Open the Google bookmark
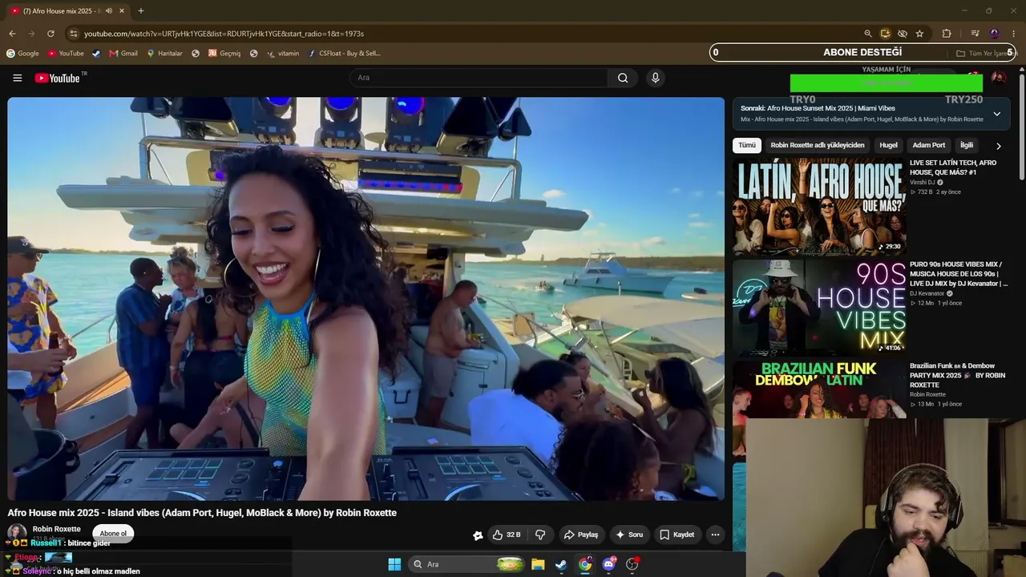 click(22, 54)
